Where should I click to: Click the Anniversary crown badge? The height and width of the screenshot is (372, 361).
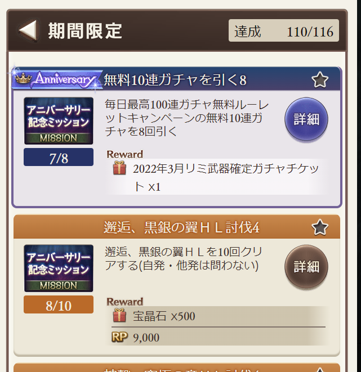tap(57, 79)
